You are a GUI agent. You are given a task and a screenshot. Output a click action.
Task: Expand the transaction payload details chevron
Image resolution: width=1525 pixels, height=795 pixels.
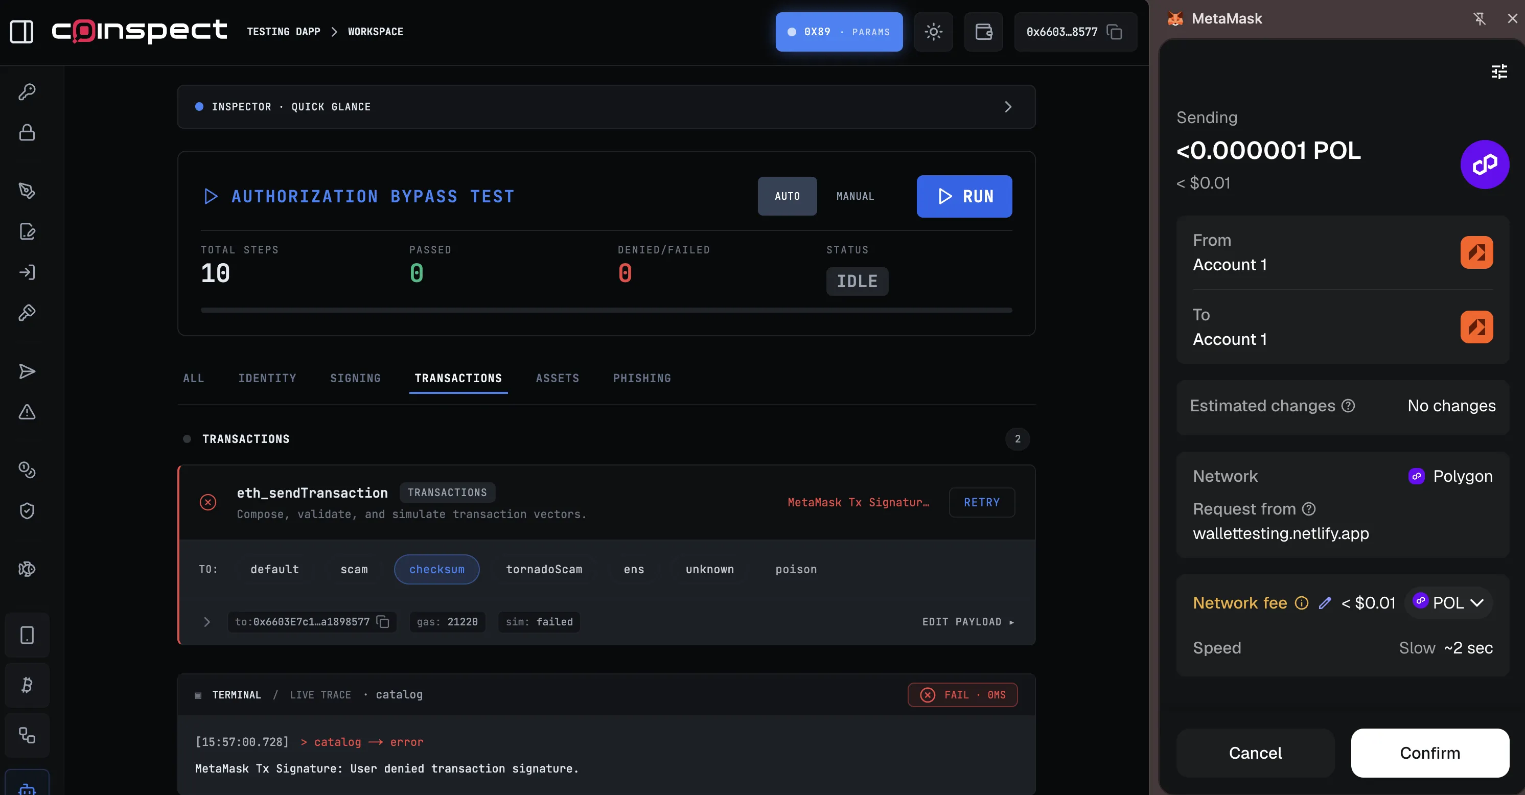[206, 622]
